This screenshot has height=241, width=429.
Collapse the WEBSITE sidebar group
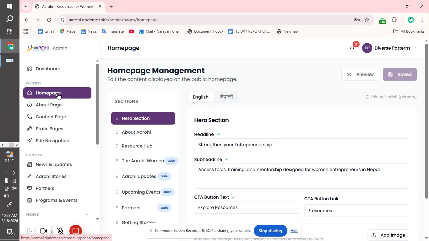point(87,83)
